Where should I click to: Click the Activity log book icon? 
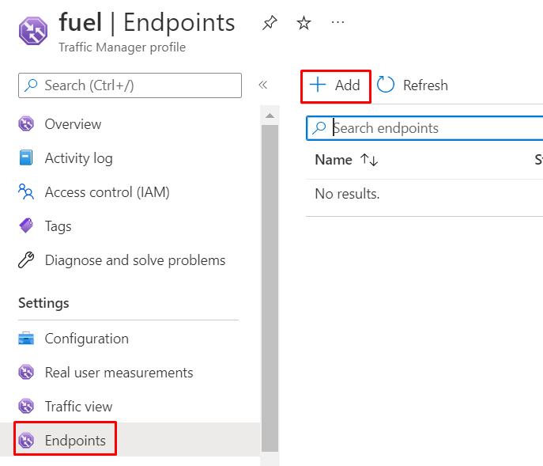[x=26, y=158]
